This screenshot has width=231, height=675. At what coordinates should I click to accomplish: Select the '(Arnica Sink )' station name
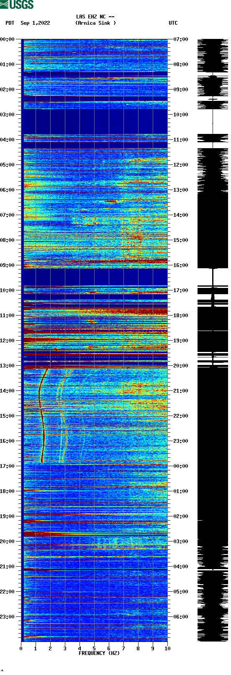coord(95,23)
